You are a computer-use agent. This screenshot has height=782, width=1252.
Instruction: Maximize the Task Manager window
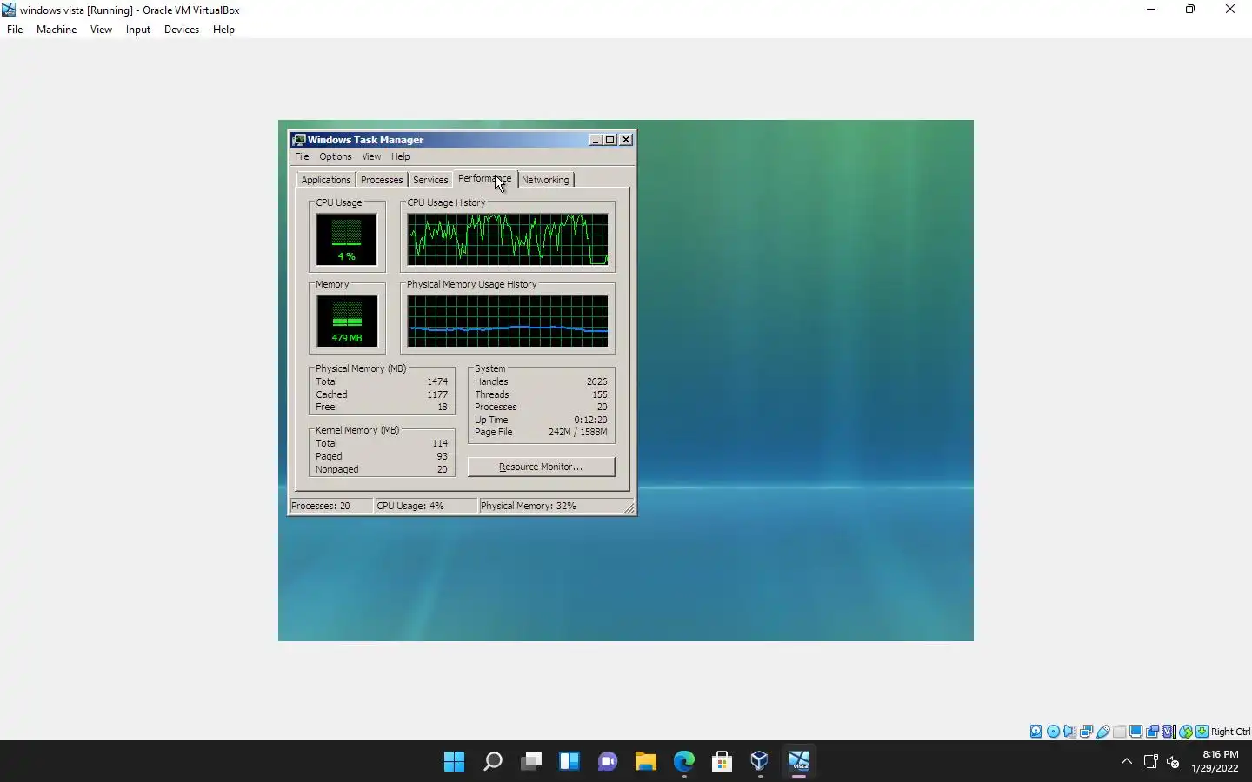click(x=610, y=139)
